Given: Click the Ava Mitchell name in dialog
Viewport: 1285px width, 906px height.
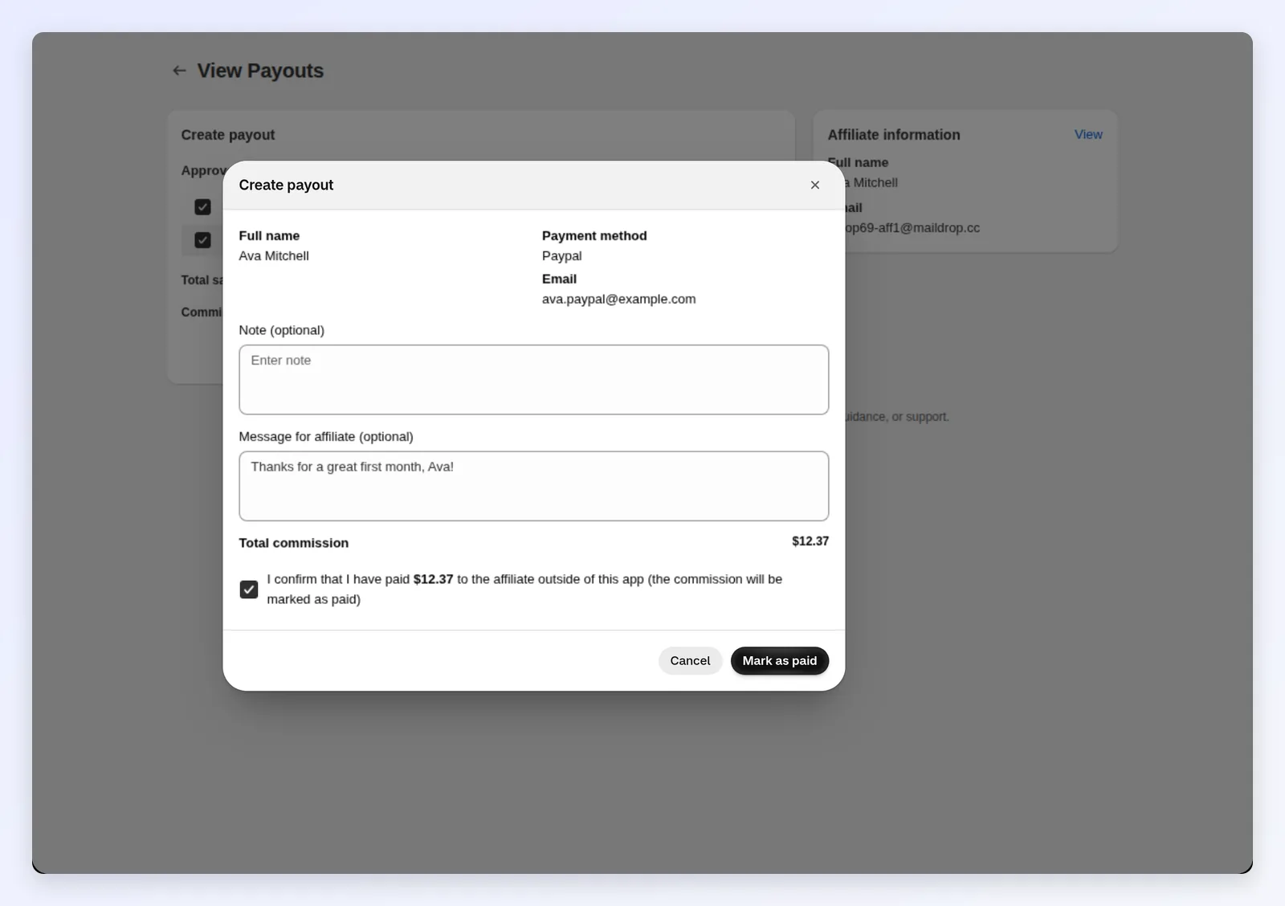Looking at the screenshot, I should pos(274,256).
